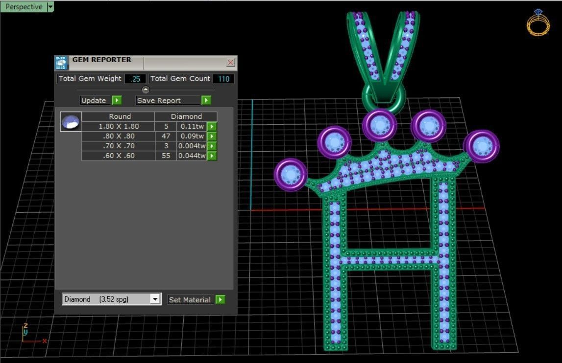Click the Set Material label
The image size is (562, 363).
tap(190, 299)
